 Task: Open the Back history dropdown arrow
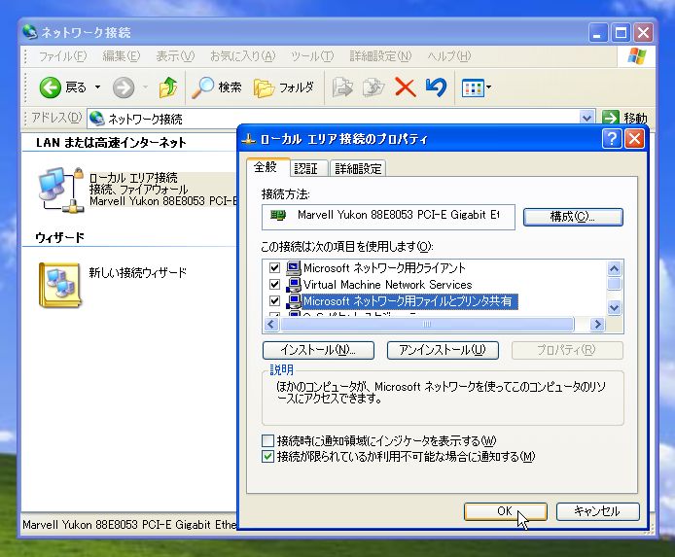97,87
